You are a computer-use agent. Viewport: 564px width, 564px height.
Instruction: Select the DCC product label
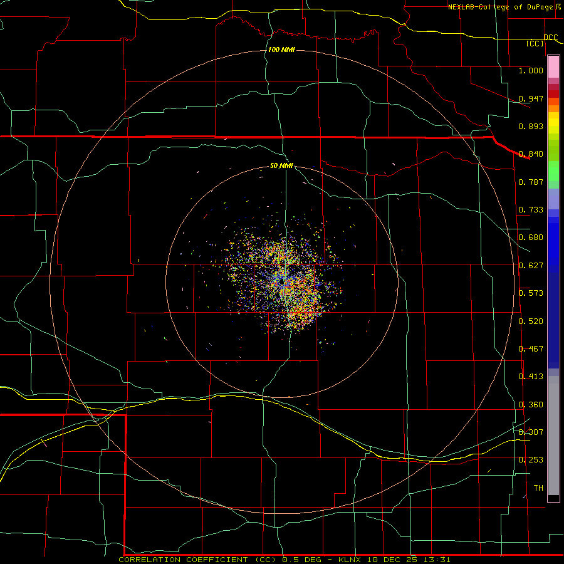click(x=551, y=37)
